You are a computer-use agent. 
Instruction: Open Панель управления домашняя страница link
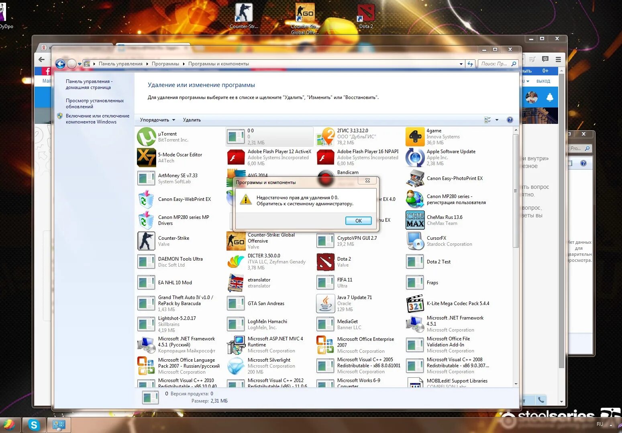89,84
